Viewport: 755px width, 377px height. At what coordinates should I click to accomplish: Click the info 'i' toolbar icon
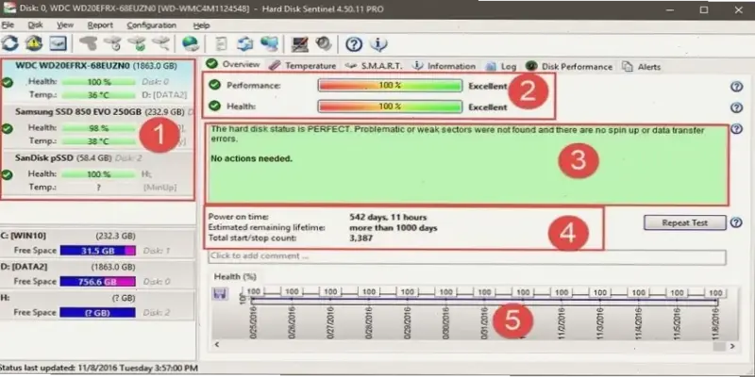coord(377,43)
